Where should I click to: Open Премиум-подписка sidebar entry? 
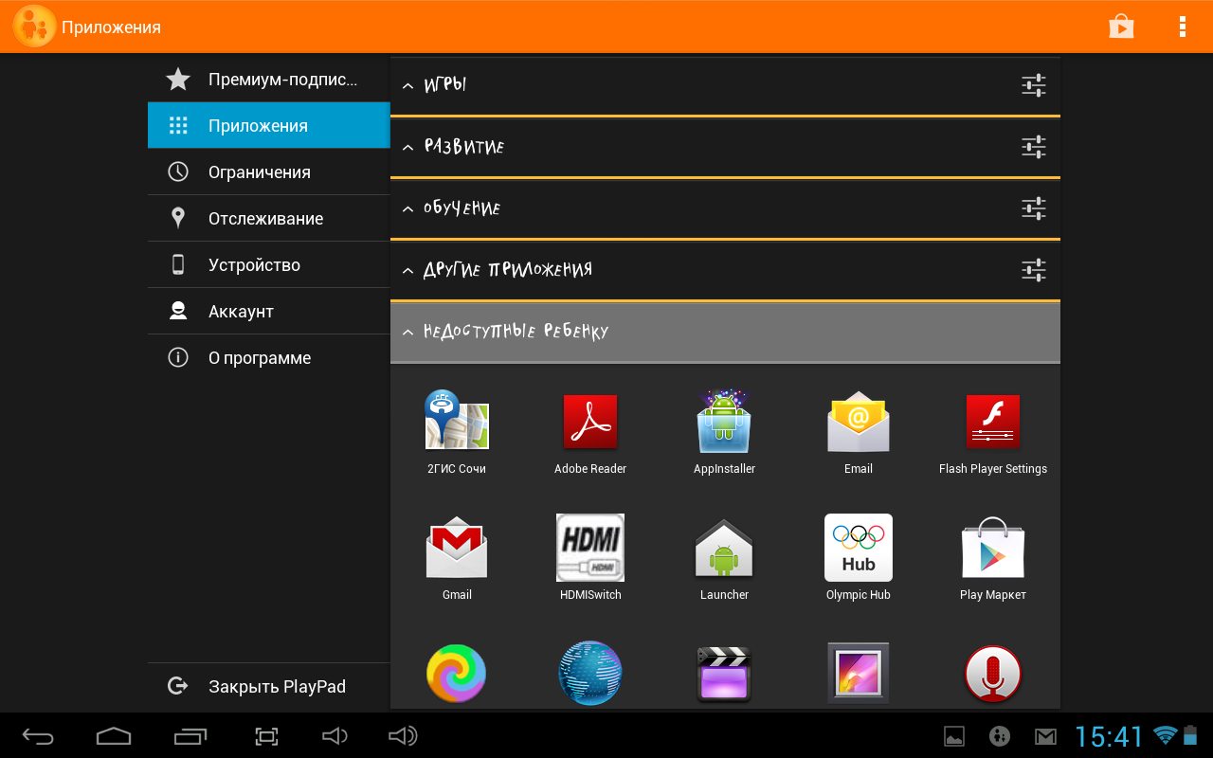pos(269,80)
